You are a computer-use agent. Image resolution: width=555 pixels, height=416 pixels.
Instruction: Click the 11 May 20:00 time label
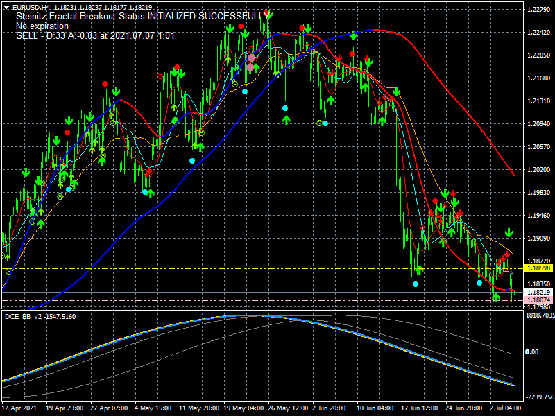pyautogui.click(x=199, y=408)
